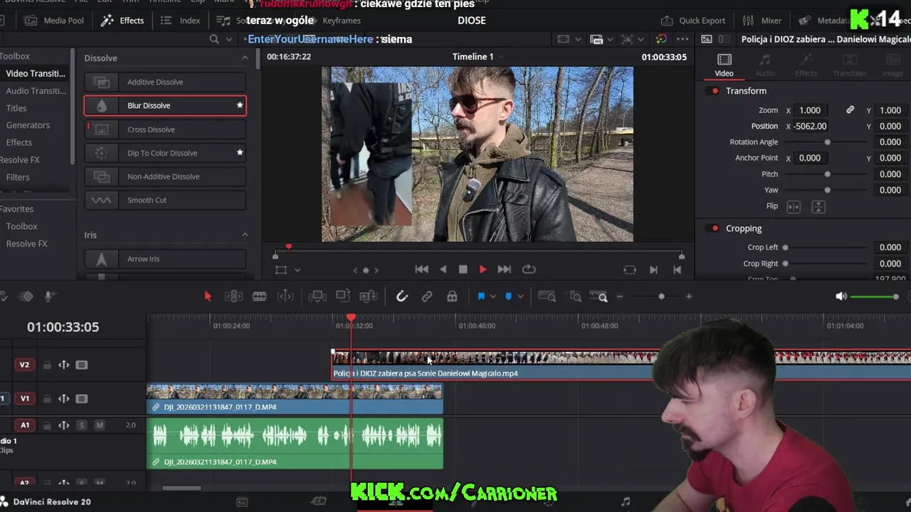Image resolution: width=911 pixels, height=512 pixels.
Task: Activate Blade Edit mode tool
Action: [x=259, y=297]
